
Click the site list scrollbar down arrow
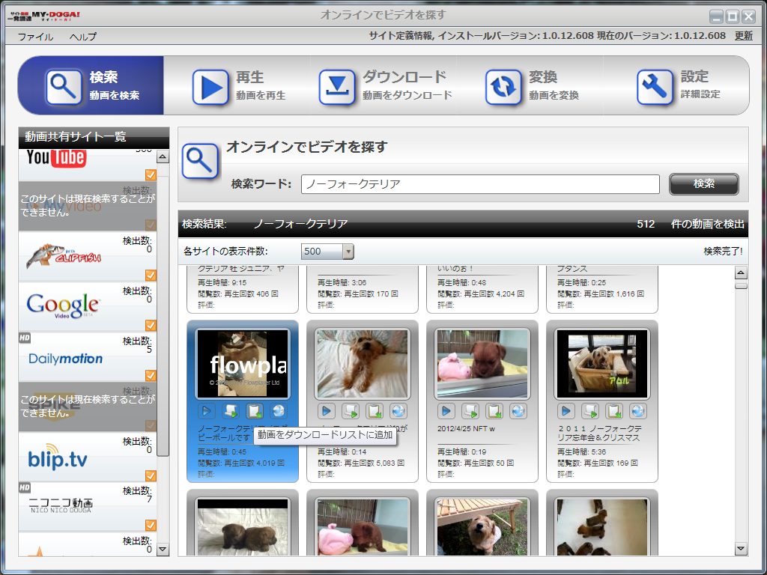click(x=163, y=549)
